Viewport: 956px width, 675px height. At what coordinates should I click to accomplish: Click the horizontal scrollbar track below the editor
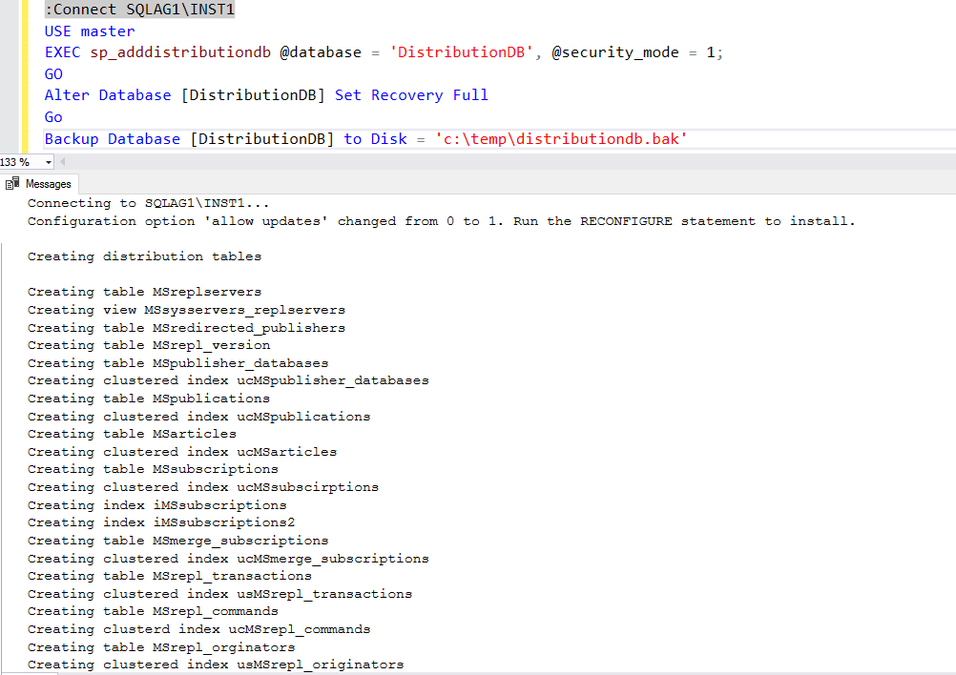477,161
